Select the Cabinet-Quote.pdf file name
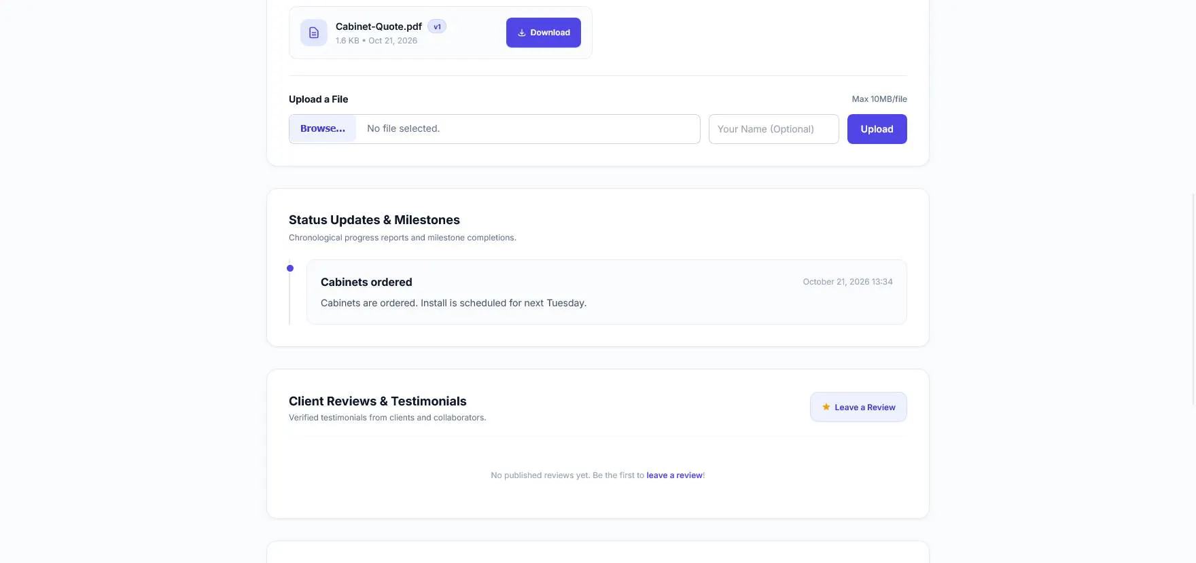Viewport: 1196px width, 563px height. pos(379,26)
